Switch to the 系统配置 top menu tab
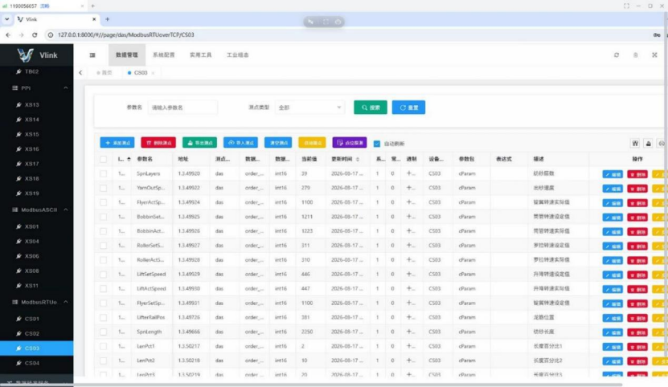This screenshot has width=668, height=387. [x=164, y=55]
